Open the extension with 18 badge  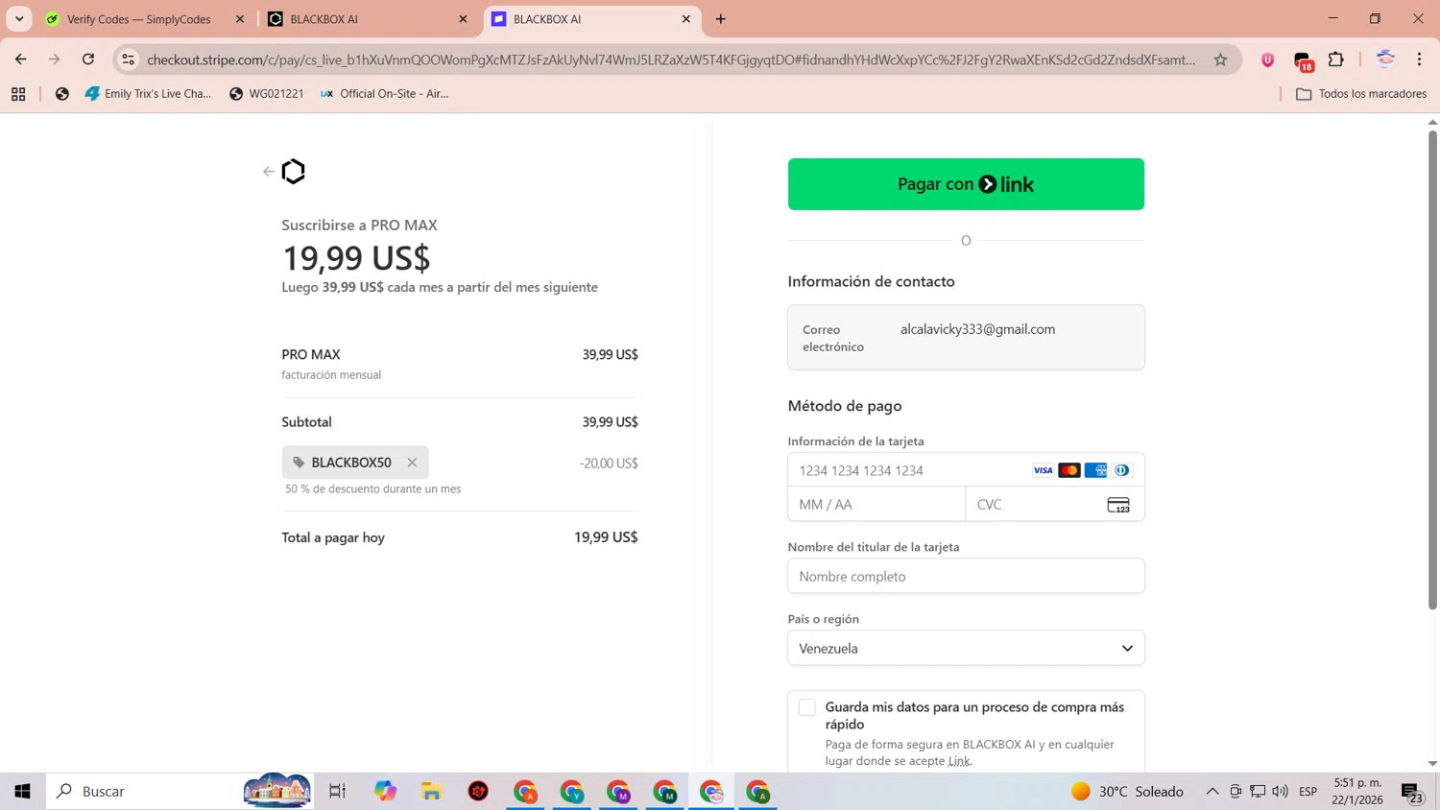[1303, 60]
